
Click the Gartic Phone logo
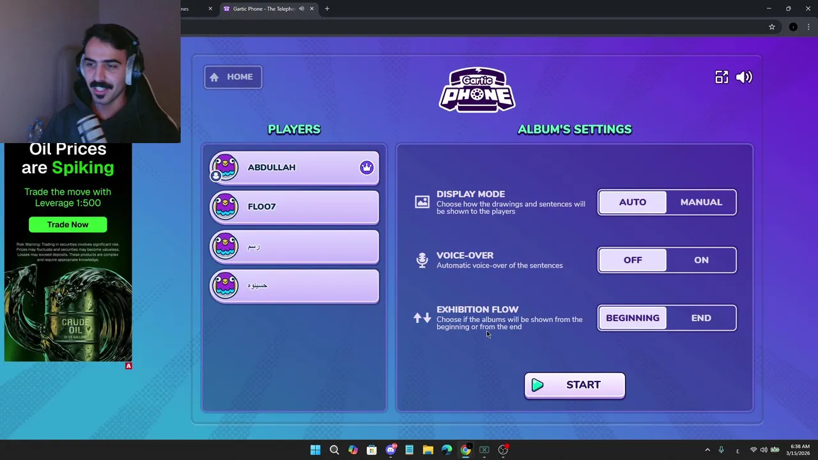(477, 89)
